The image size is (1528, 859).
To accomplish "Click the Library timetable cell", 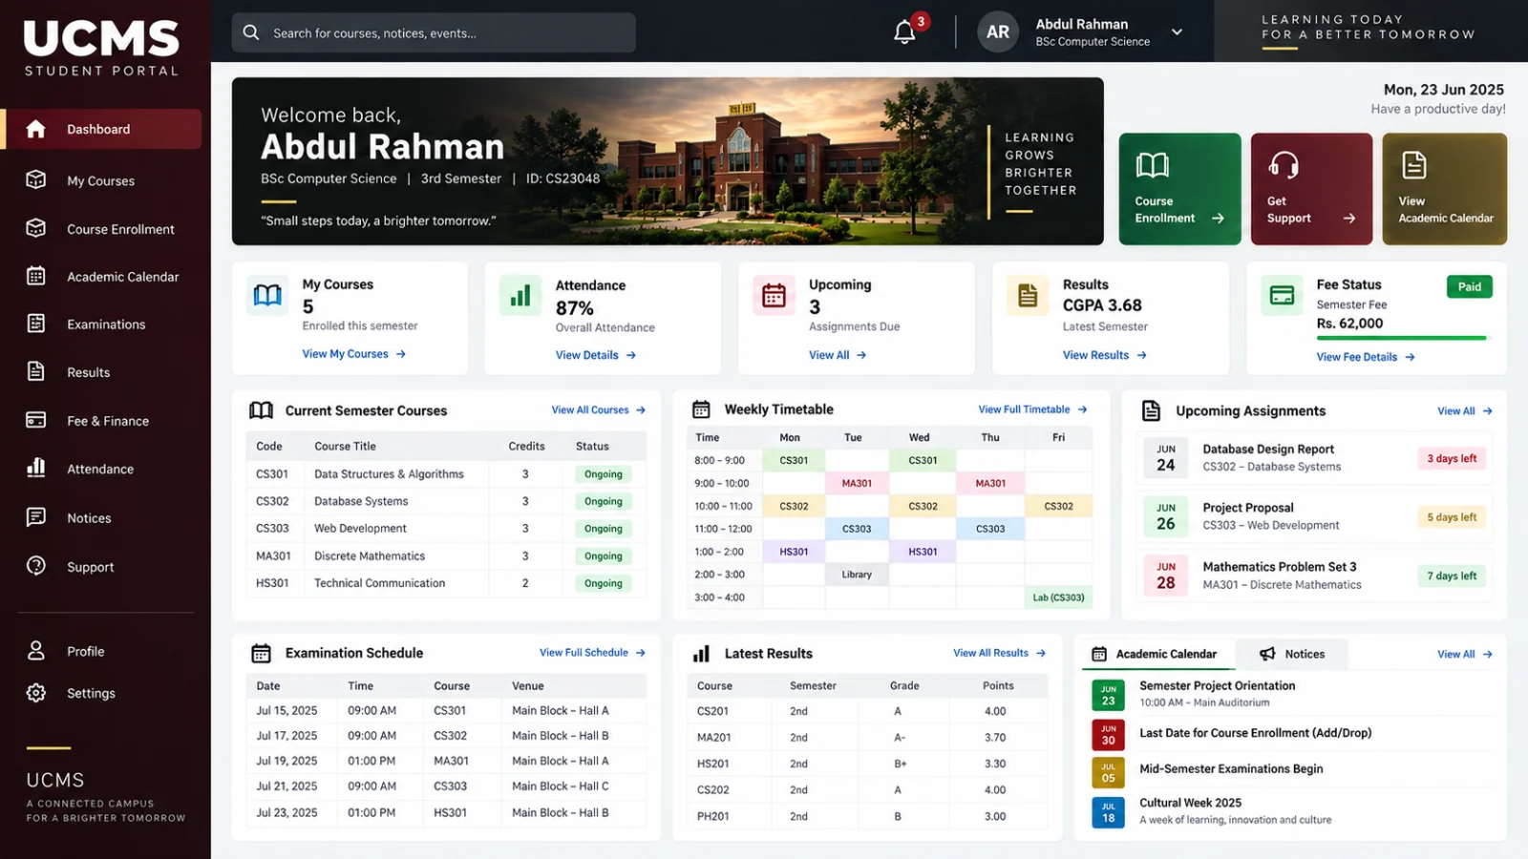I will click(x=857, y=575).
